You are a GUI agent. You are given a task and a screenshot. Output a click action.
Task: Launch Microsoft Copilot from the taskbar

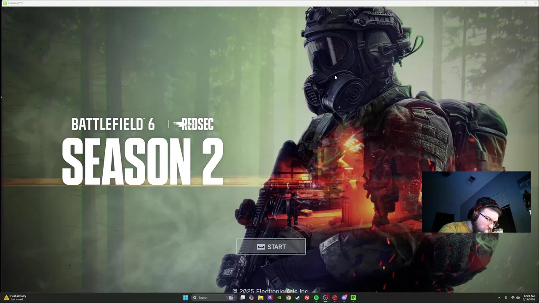[251, 298]
